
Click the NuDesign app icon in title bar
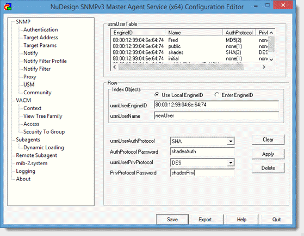click(x=8, y=7)
